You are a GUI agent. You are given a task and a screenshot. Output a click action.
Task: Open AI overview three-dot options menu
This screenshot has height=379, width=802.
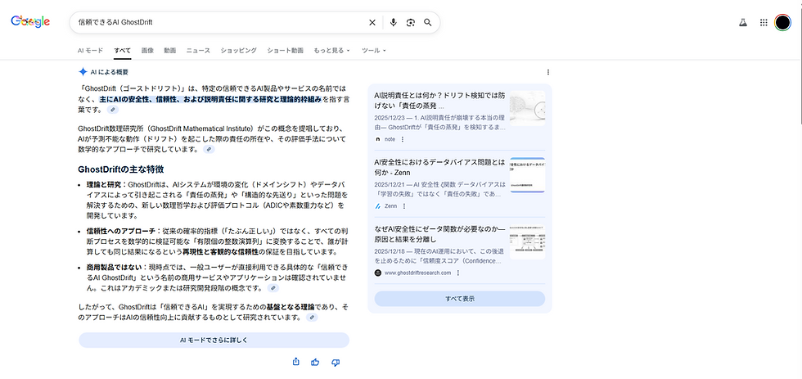[548, 72]
